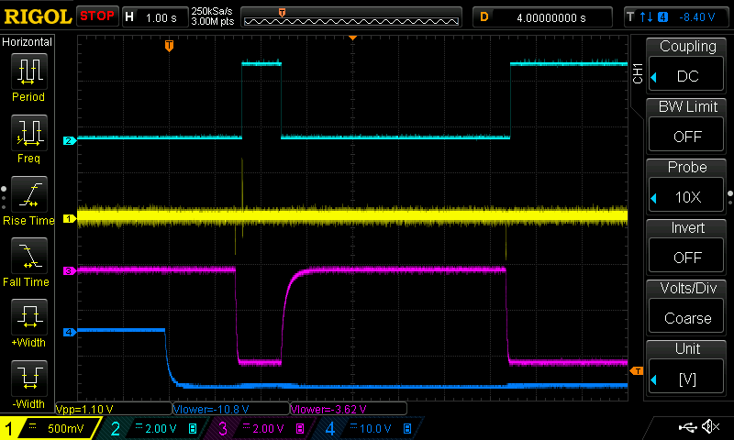Click the RIGOL logo
Viewport: 734px width, 440px height.
pyautogui.click(x=38, y=16)
